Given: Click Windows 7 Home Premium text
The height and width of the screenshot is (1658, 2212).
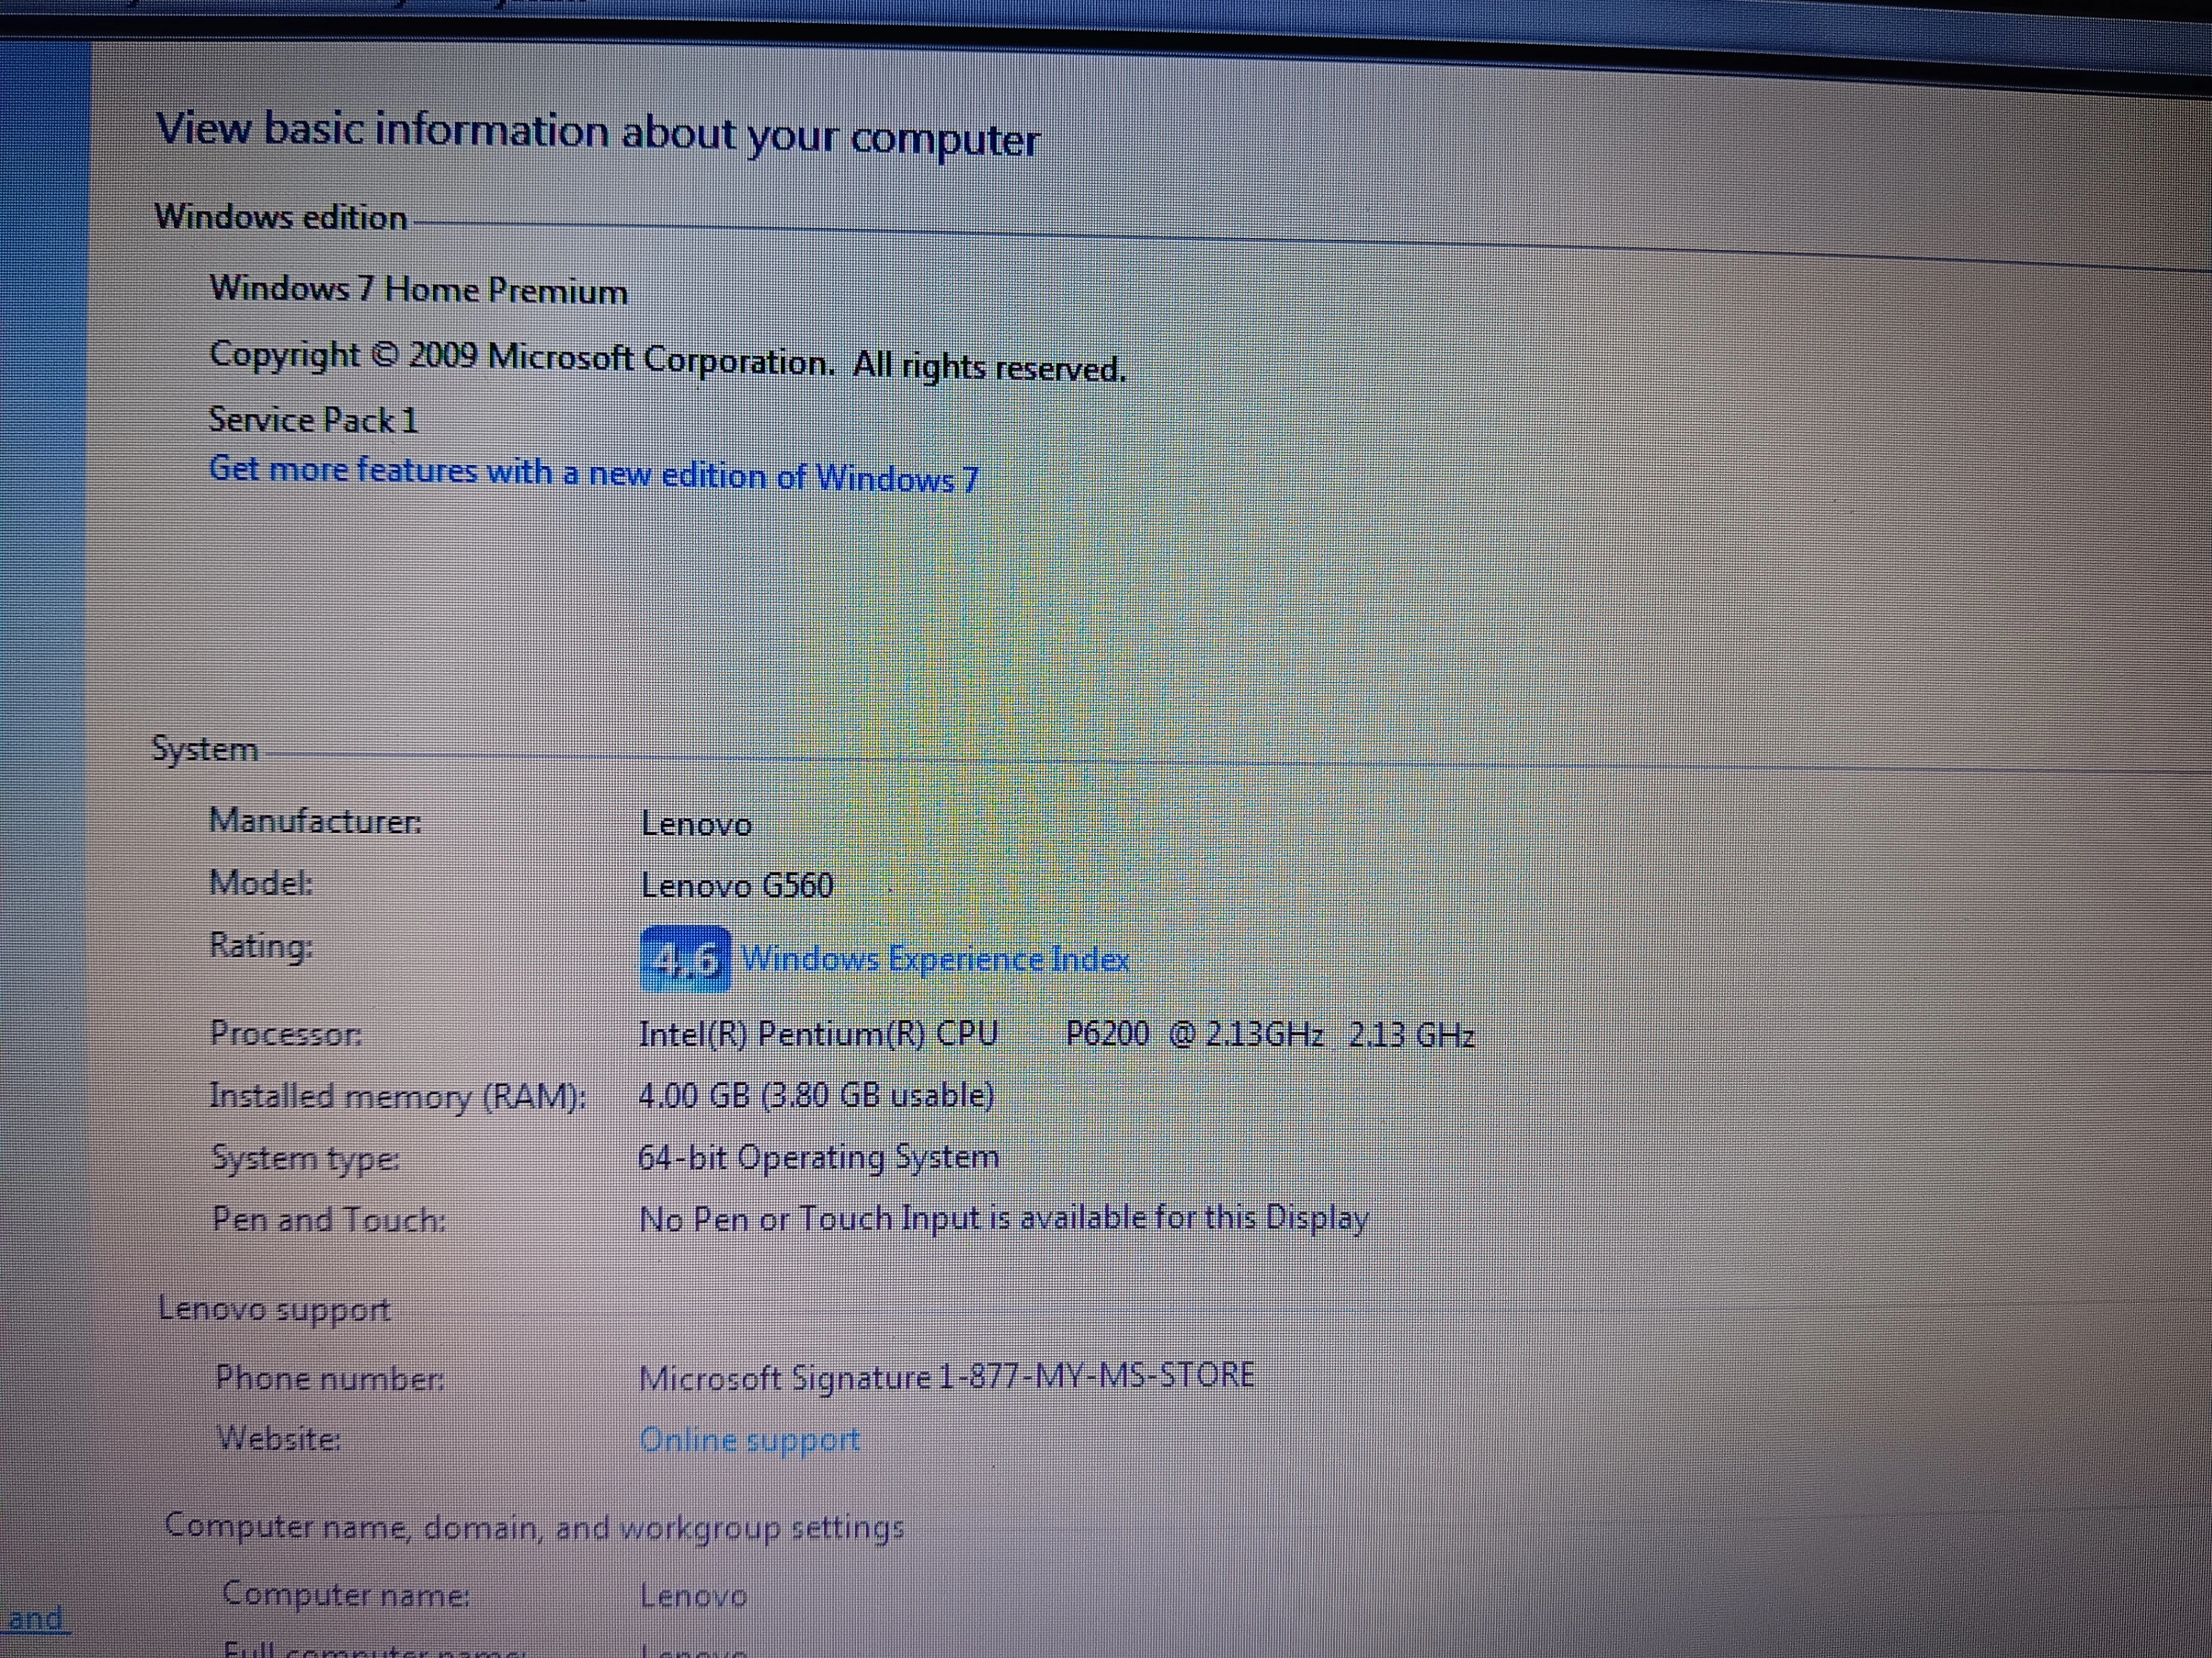Looking at the screenshot, I should click(418, 290).
